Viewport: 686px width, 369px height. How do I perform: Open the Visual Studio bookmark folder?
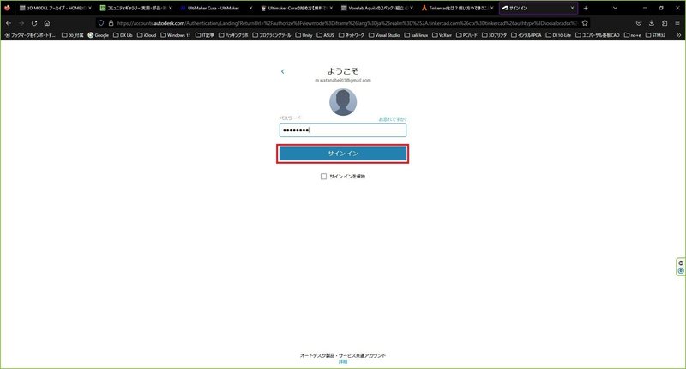click(x=384, y=35)
